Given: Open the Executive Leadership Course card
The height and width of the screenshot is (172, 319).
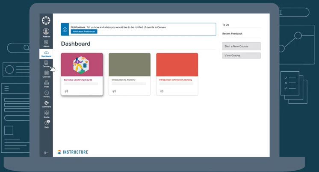Looking at the screenshot, I should pyautogui.click(x=82, y=65).
